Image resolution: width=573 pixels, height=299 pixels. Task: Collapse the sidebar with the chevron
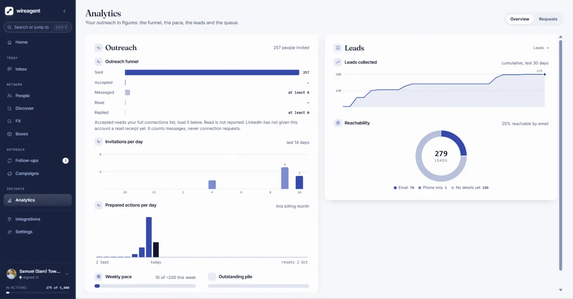(64, 11)
